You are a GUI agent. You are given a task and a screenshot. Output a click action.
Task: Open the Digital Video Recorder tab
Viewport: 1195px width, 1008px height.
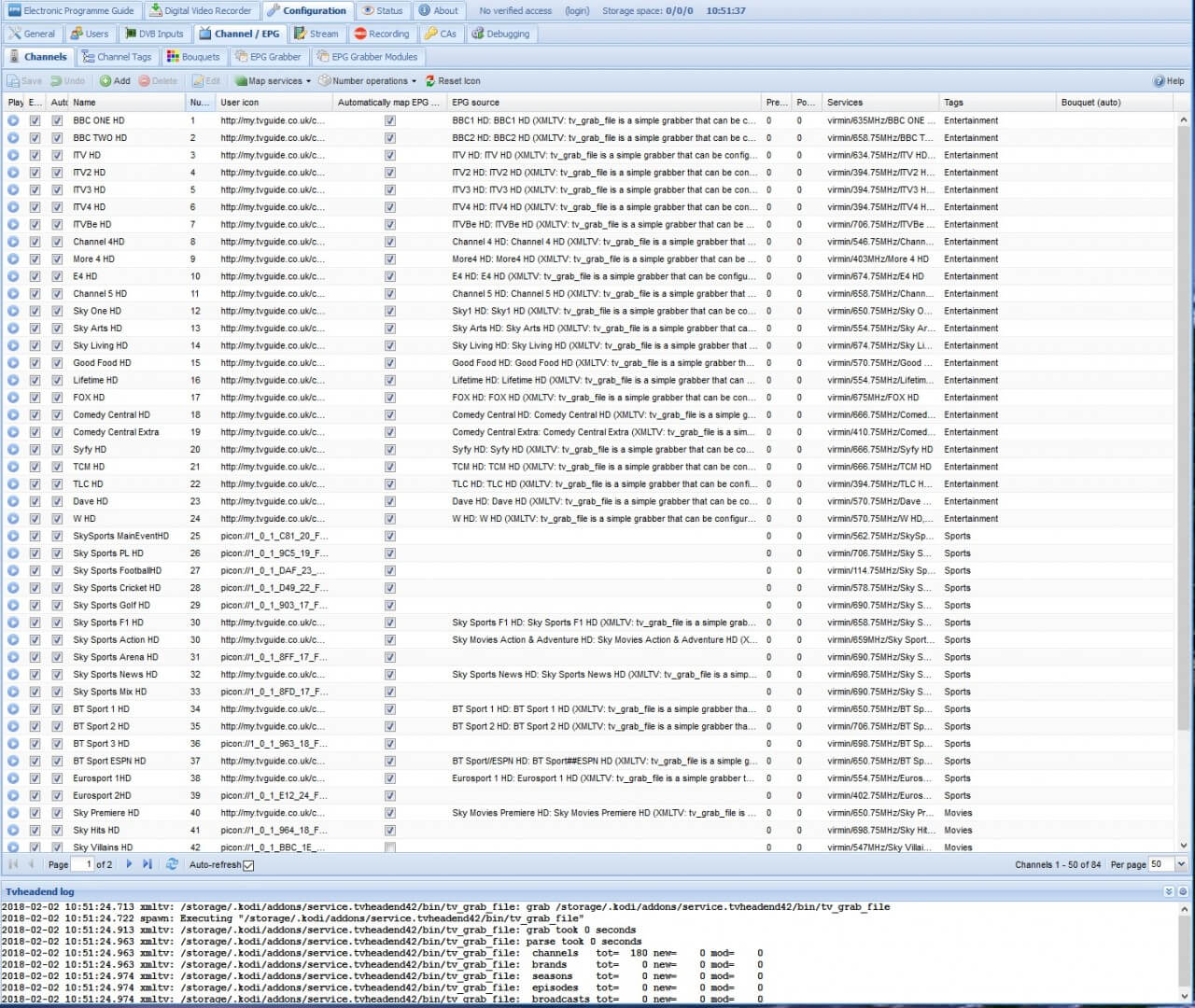click(x=201, y=11)
